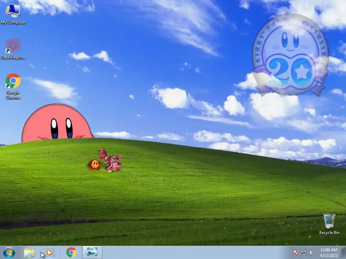Open the Windows Start menu orb
The image size is (346, 259).
click(9, 252)
